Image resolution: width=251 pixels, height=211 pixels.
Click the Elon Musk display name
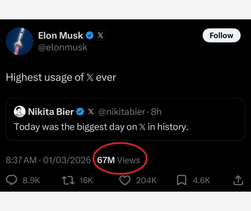point(60,35)
